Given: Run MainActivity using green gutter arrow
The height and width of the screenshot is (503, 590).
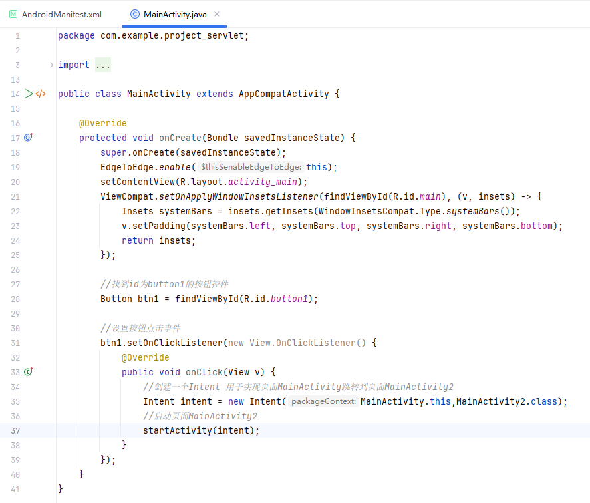Looking at the screenshot, I should 28,94.
